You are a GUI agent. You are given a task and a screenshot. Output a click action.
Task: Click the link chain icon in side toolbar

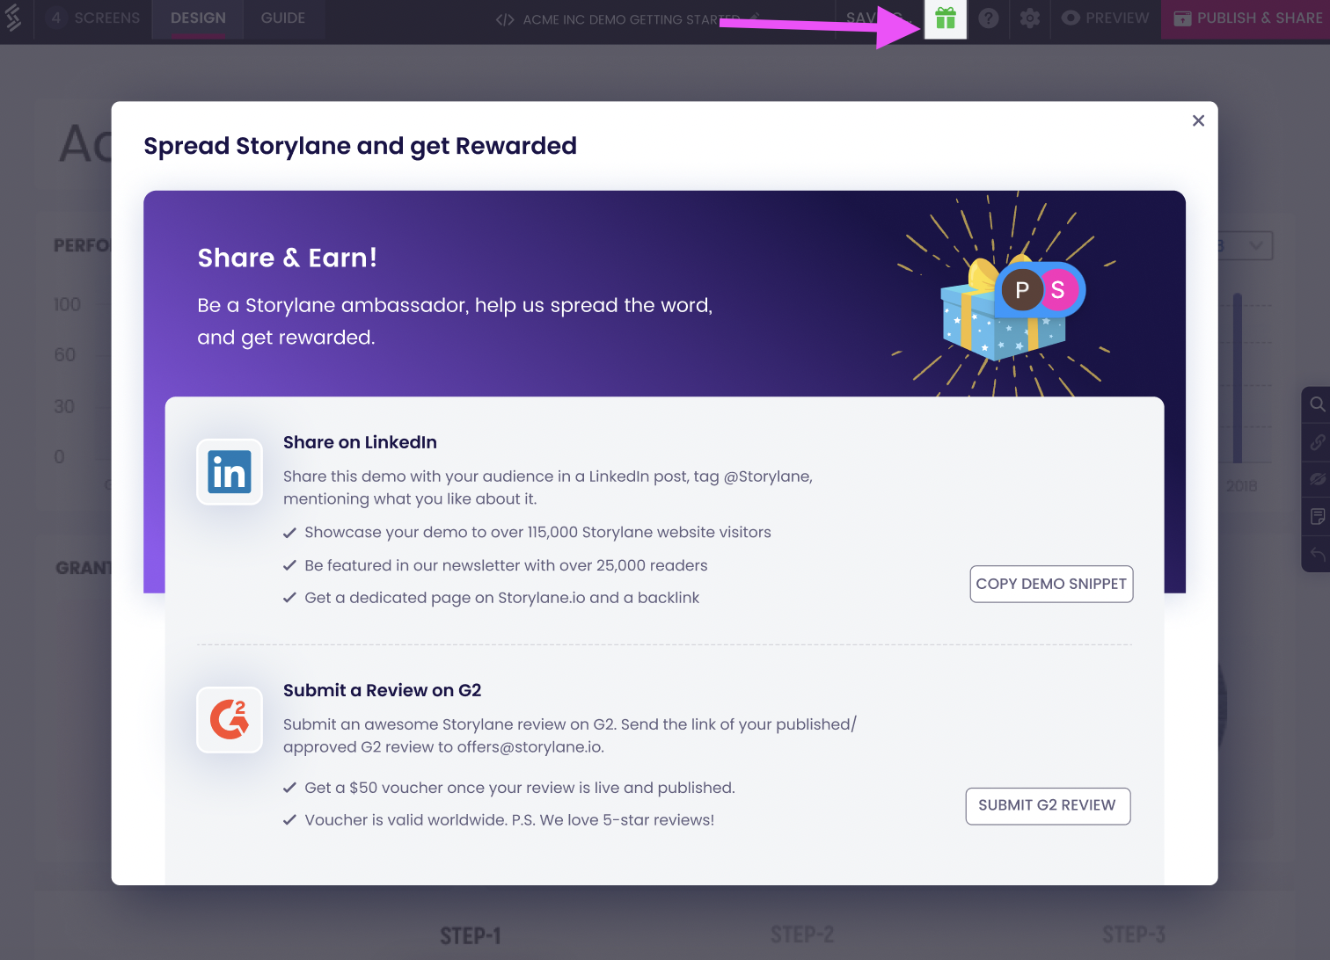[x=1317, y=442]
